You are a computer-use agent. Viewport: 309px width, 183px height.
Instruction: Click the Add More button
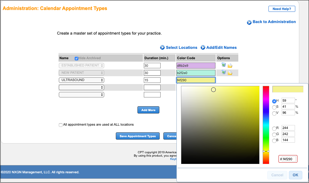tap(148, 110)
